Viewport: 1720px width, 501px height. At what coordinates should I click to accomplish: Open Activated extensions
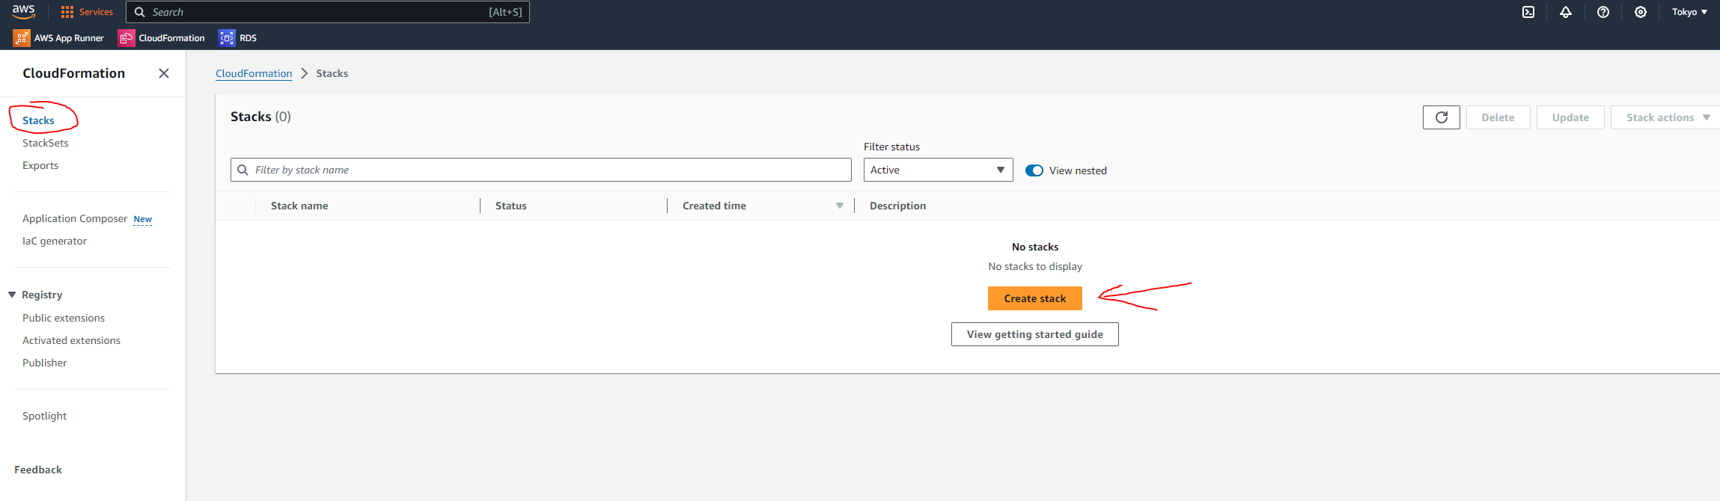click(x=71, y=340)
